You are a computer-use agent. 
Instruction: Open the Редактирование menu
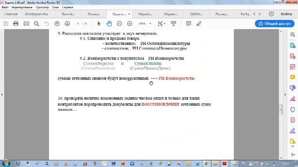click(22, 7)
